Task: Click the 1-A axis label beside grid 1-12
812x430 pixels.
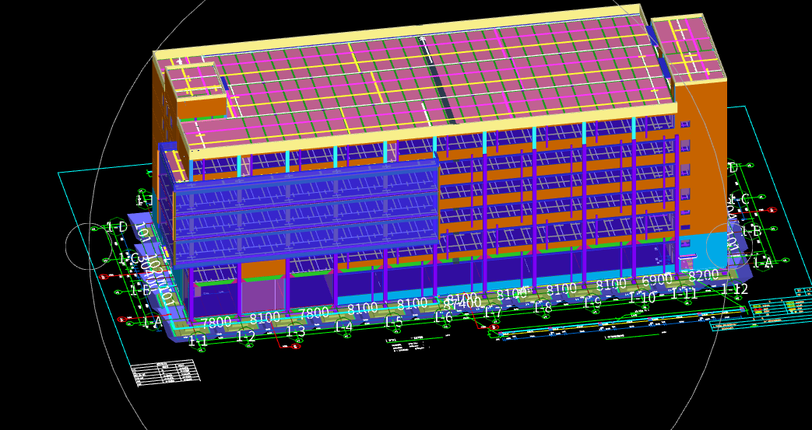Action: pyautogui.click(x=763, y=263)
